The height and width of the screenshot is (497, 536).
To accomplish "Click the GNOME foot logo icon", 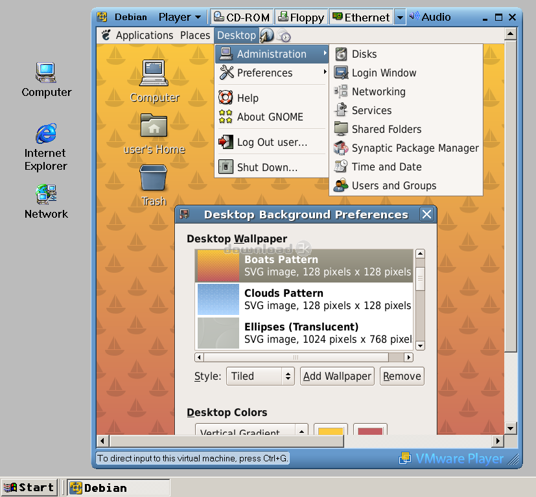I will pyautogui.click(x=106, y=35).
